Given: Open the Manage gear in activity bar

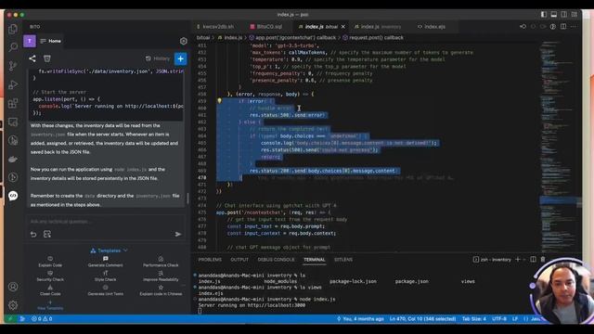Looking at the screenshot, I should click(x=13, y=305).
